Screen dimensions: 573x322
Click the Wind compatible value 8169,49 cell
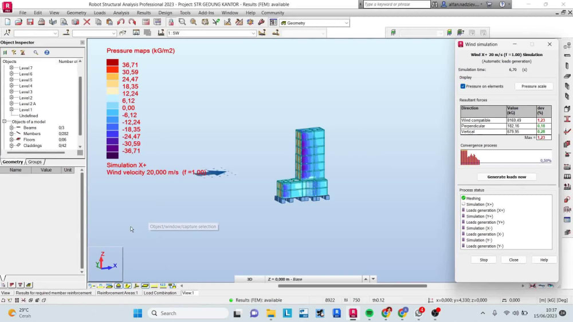click(x=521, y=120)
